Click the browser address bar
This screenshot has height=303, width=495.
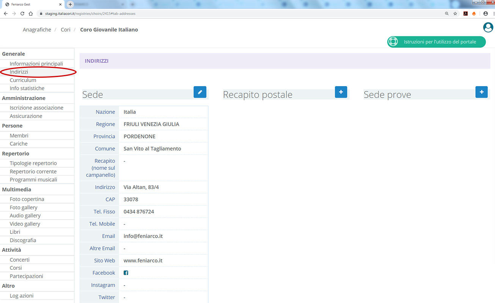coord(243,14)
